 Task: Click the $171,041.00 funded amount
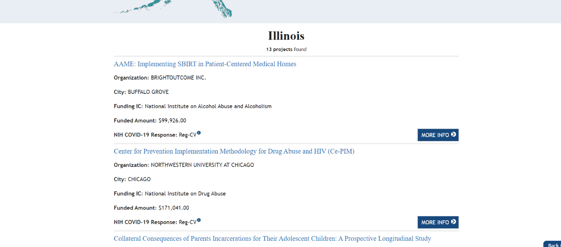174,208
